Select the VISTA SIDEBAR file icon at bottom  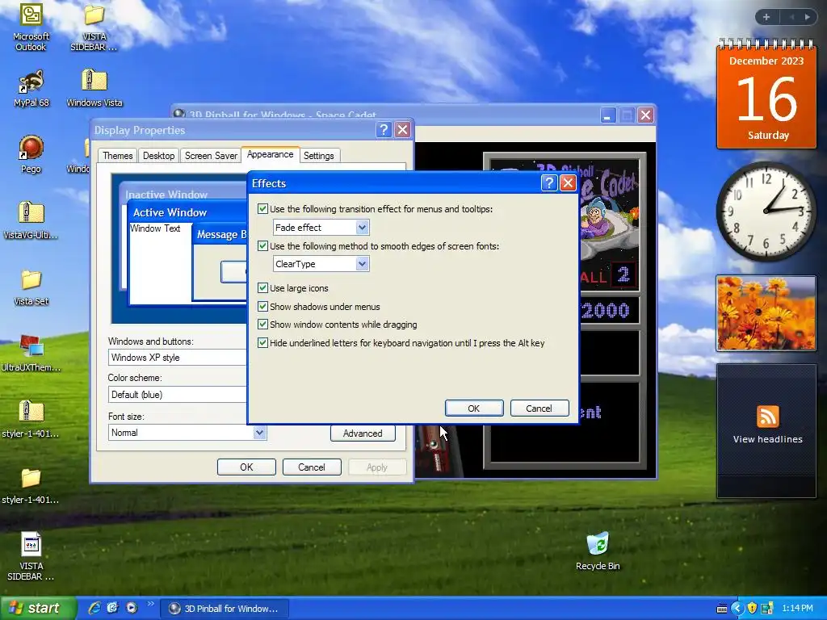(x=31, y=557)
